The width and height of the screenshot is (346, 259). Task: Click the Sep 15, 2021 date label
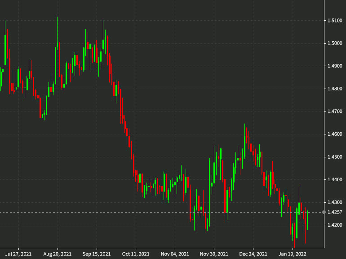97,254
